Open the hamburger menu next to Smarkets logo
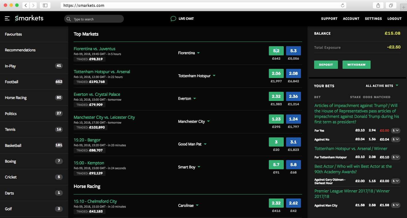Image resolution: width=407 pixels, height=218 pixels. pyautogui.click(x=7, y=19)
